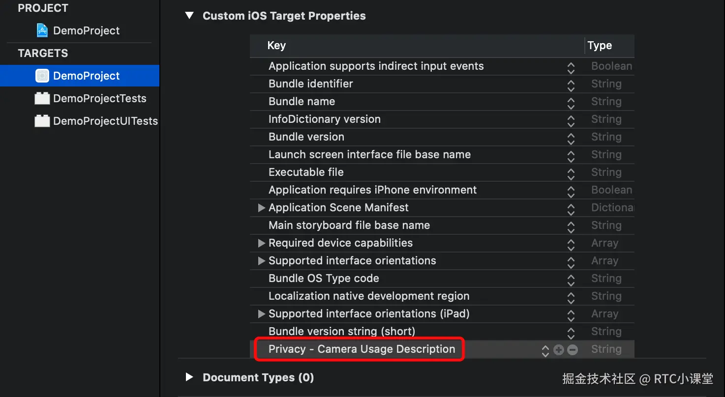Select the Bundle name property row

(x=302, y=102)
